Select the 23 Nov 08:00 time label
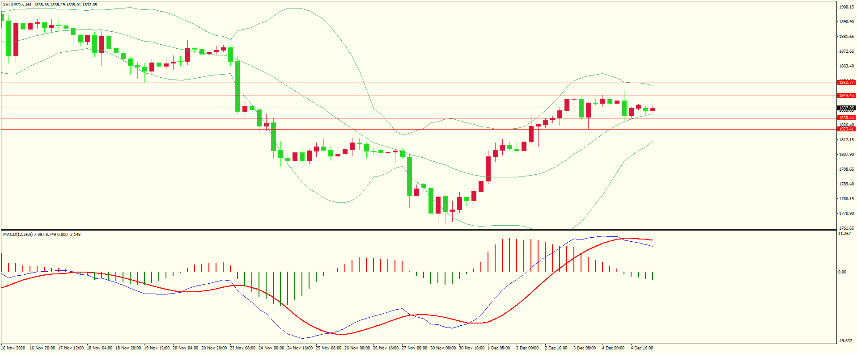 tap(243, 348)
